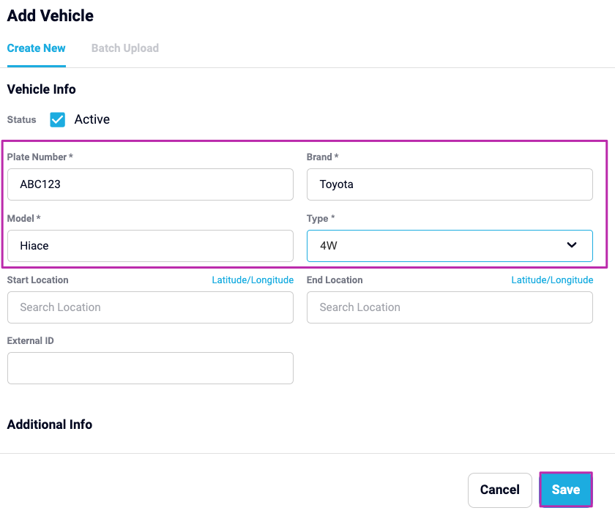This screenshot has width=615, height=516.
Task: Click the End Location search box
Action: pos(450,307)
